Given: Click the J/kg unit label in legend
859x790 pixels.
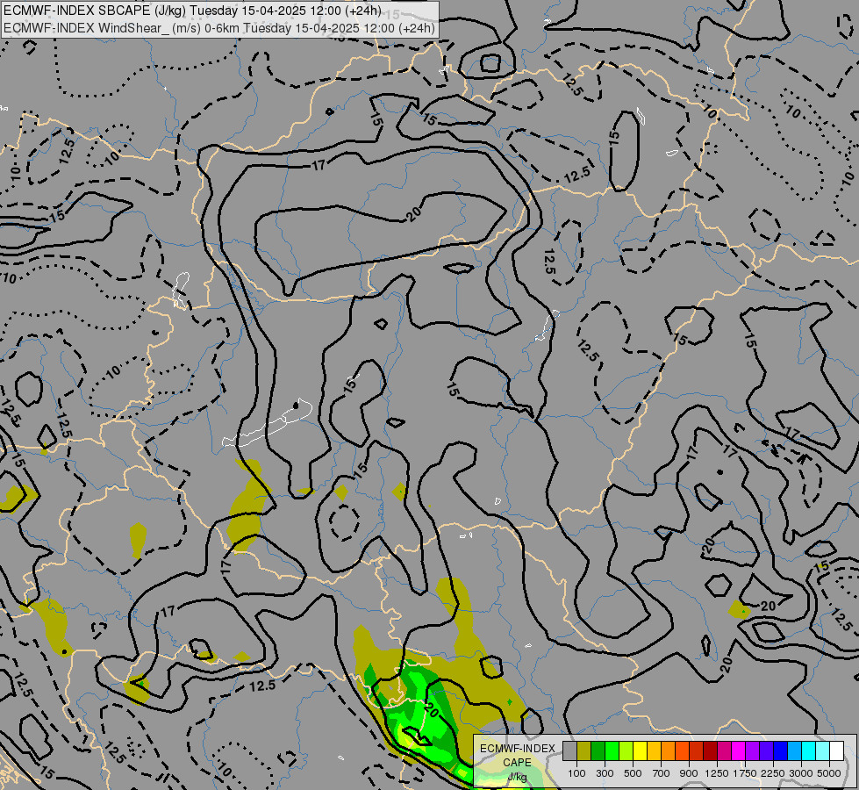Looking at the screenshot, I should tap(517, 777).
